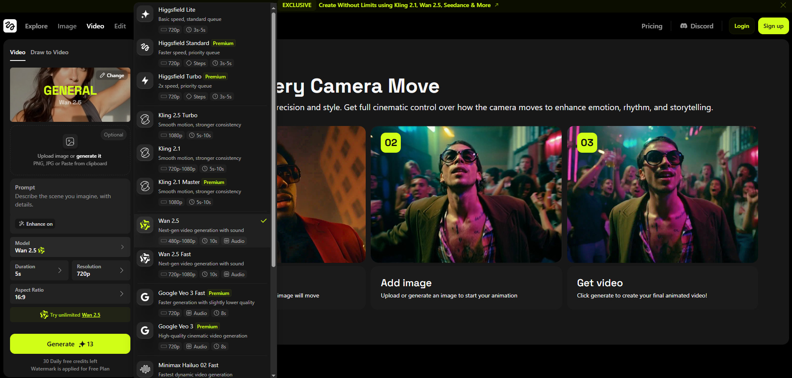Click the Generate button
Image resolution: width=792 pixels, height=378 pixels.
click(x=70, y=344)
